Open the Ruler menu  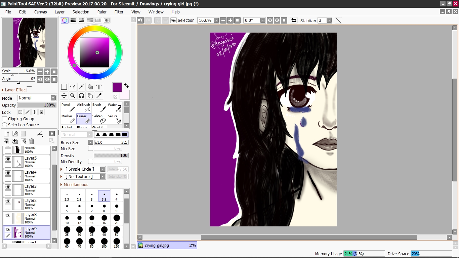(102, 12)
